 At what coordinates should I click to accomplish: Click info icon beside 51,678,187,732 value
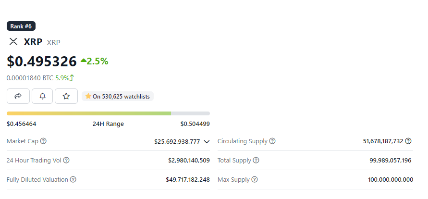coord(408,141)
